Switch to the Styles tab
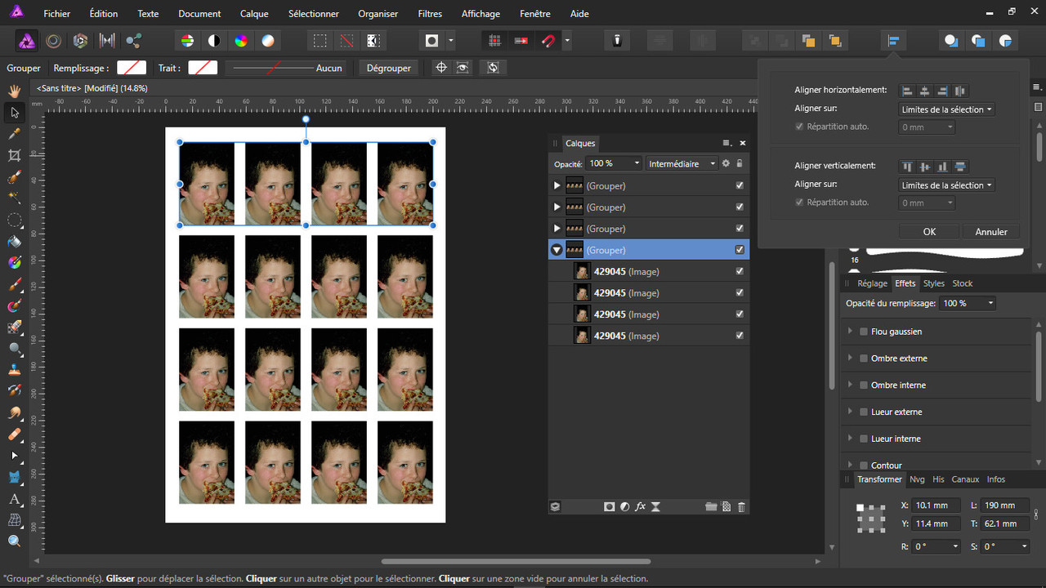The height and width of the screenshot is (588, 1046). tap(933, 283)
